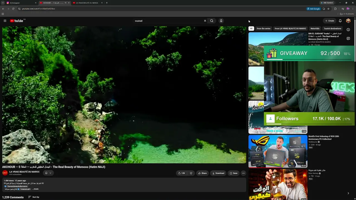Open the circled info icon beside filter chips
This screenshot has height=200, width=356.
pyautogui.click(x=348, y=29)
